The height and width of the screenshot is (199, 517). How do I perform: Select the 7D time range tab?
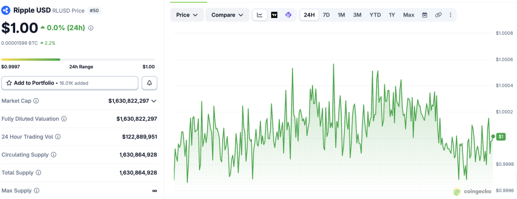click(326, 15)
